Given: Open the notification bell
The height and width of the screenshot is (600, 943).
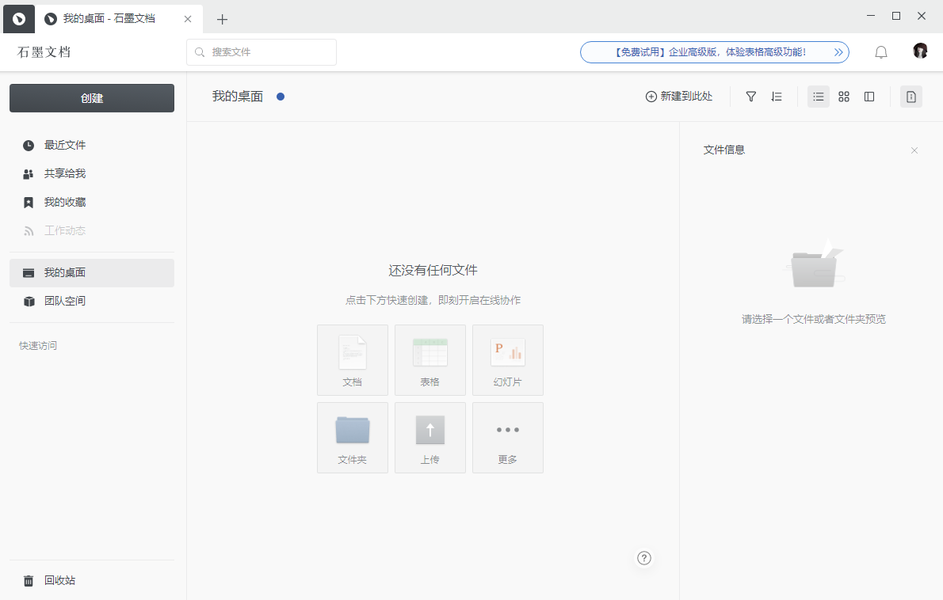Looking at the screenshot, I should point(880,51).
